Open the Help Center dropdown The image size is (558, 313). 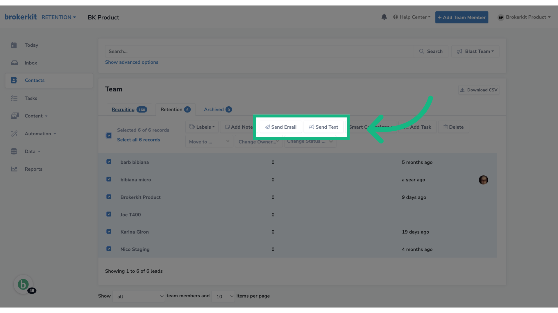point(412,17)
